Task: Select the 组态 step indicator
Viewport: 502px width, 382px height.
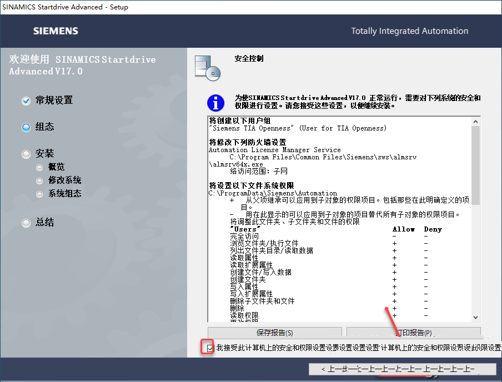Action: pyautogui.click(x=26, y=128)
